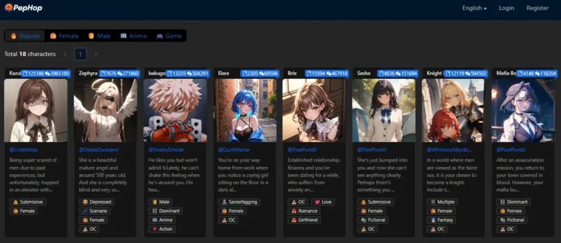The height and width of the screenshot is (243, 561).
Task: Open the Sasha character thumbnail
Action: click(x=383, y=111)
